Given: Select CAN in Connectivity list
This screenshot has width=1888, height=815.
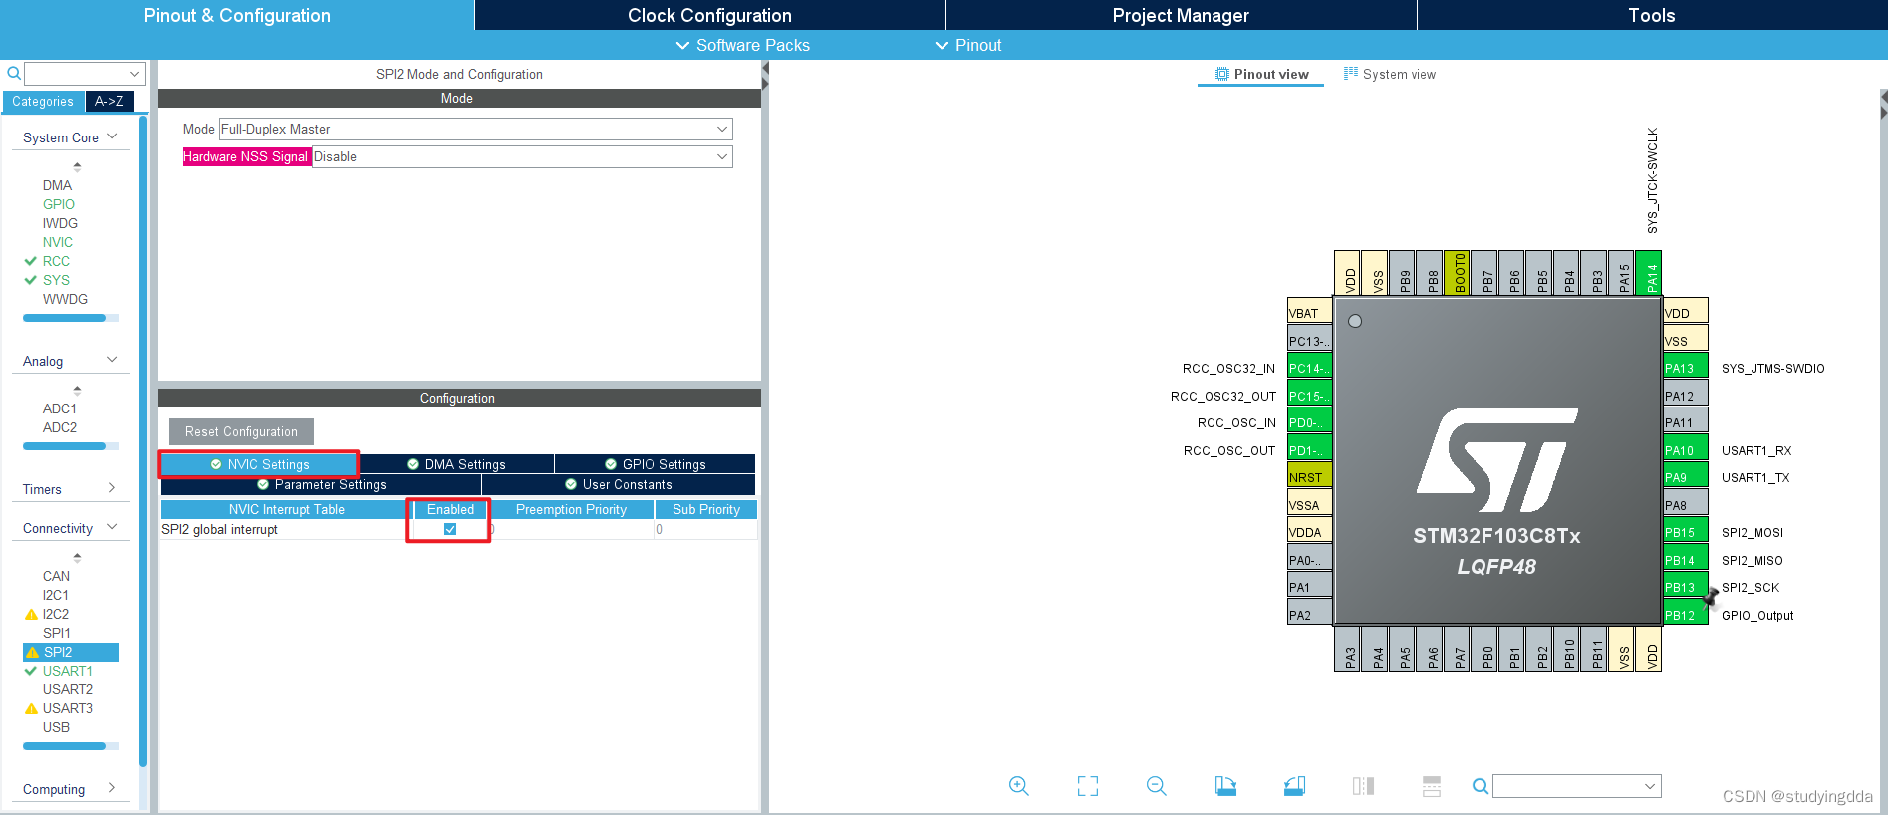Looking at the screenshot, I should pos(57,576).
